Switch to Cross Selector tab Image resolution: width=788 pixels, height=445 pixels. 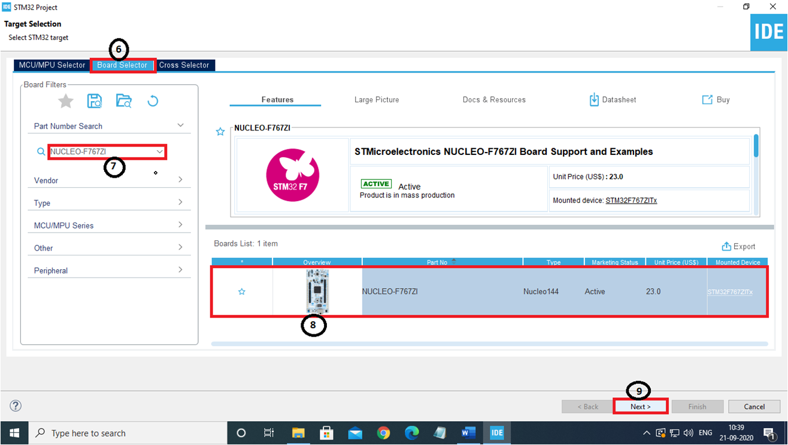tap(184, 65)
